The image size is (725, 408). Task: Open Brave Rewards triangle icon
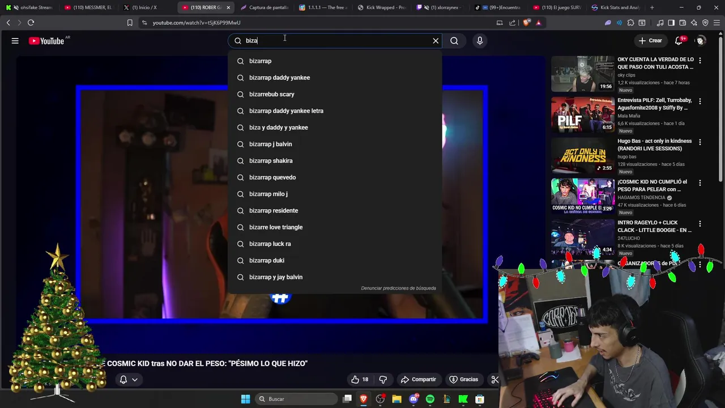539,23
